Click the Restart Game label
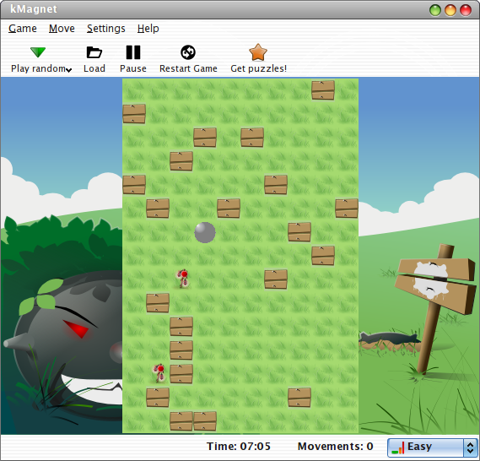 [188, 68]
